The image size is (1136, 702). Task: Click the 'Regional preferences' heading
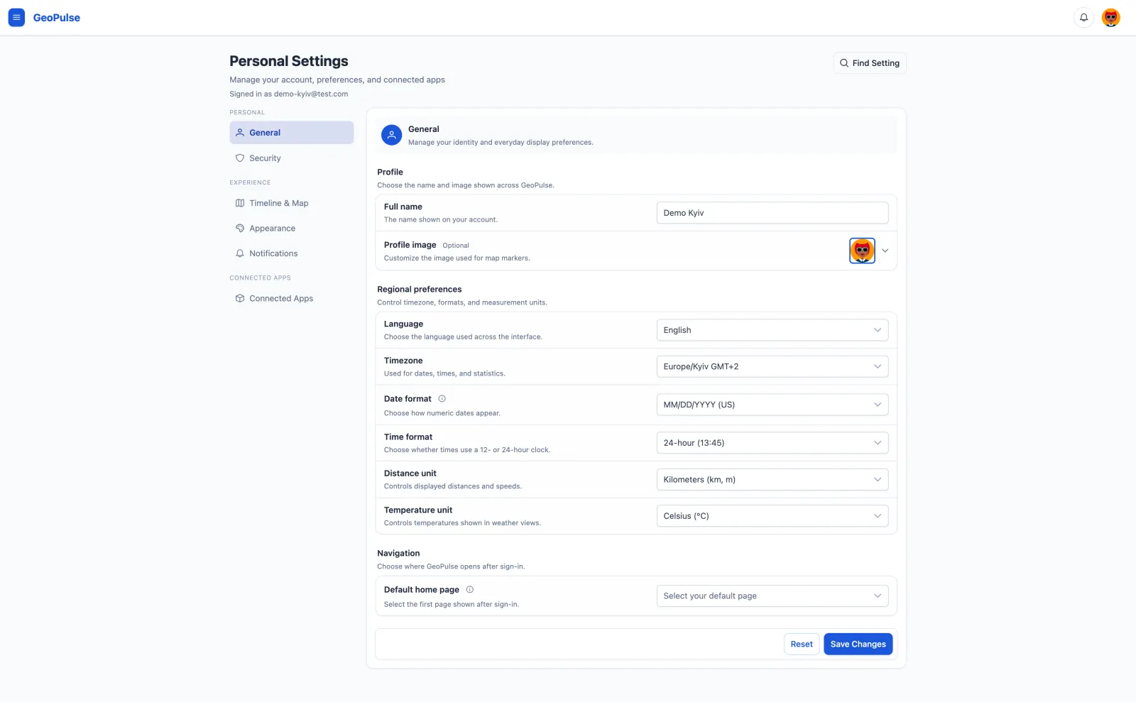point(419,290)
